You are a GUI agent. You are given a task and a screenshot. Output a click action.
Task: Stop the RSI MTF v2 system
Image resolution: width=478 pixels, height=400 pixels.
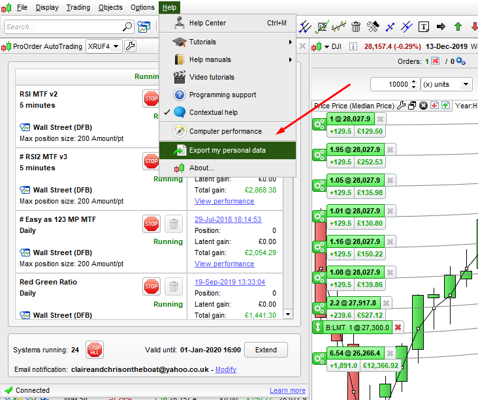(x=151, y=99)
